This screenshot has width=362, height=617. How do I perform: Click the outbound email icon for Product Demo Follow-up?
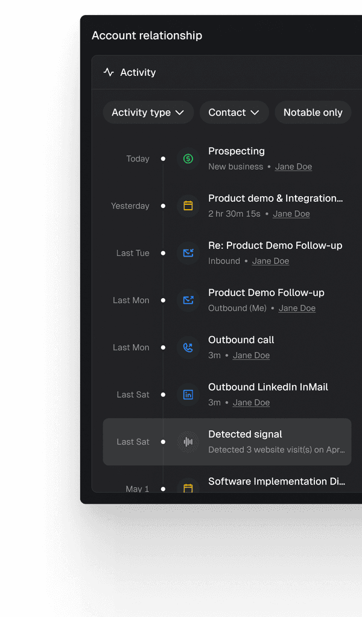coord(188,300)
